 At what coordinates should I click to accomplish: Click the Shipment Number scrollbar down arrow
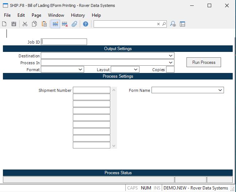coord(114,146)
